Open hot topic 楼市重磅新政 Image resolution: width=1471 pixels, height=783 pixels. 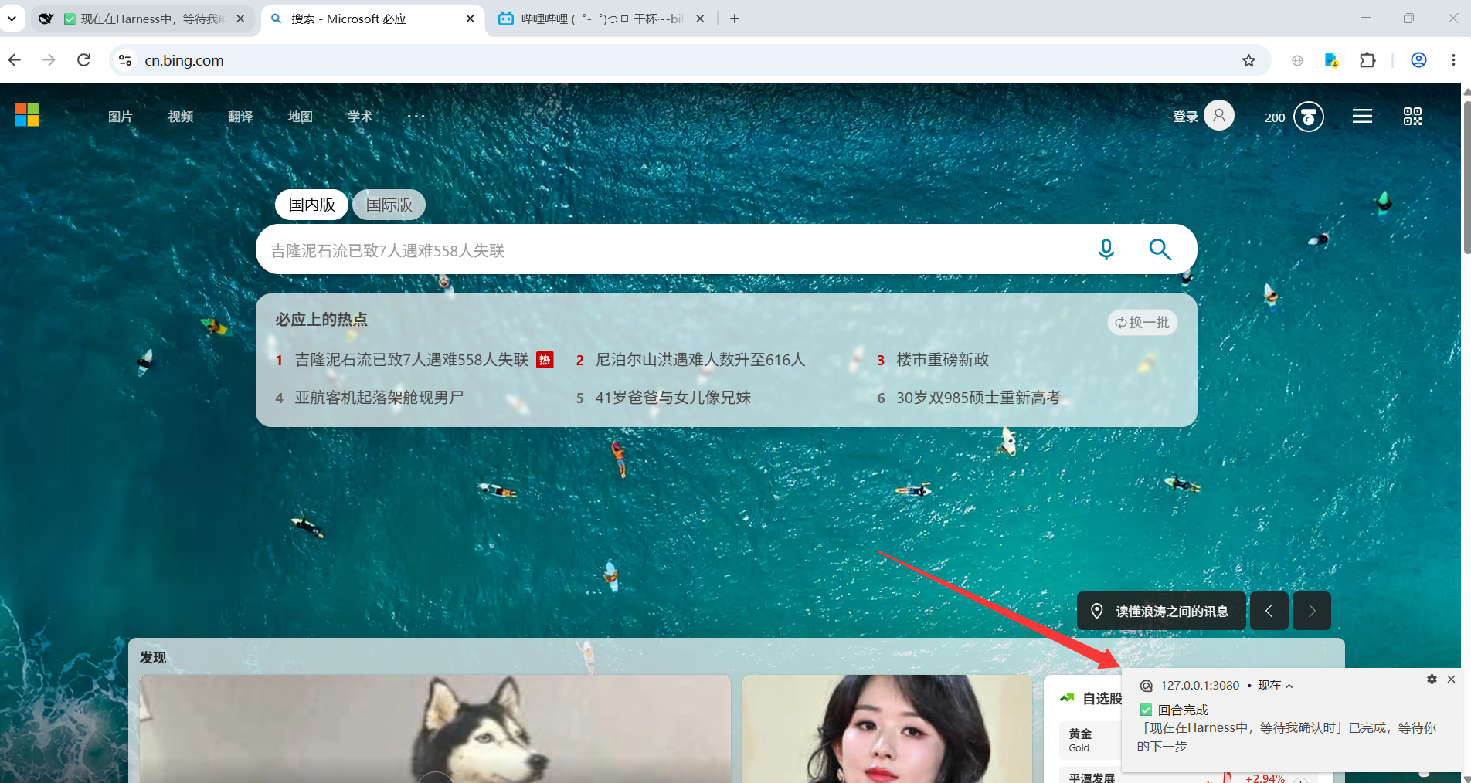point(943,360)
